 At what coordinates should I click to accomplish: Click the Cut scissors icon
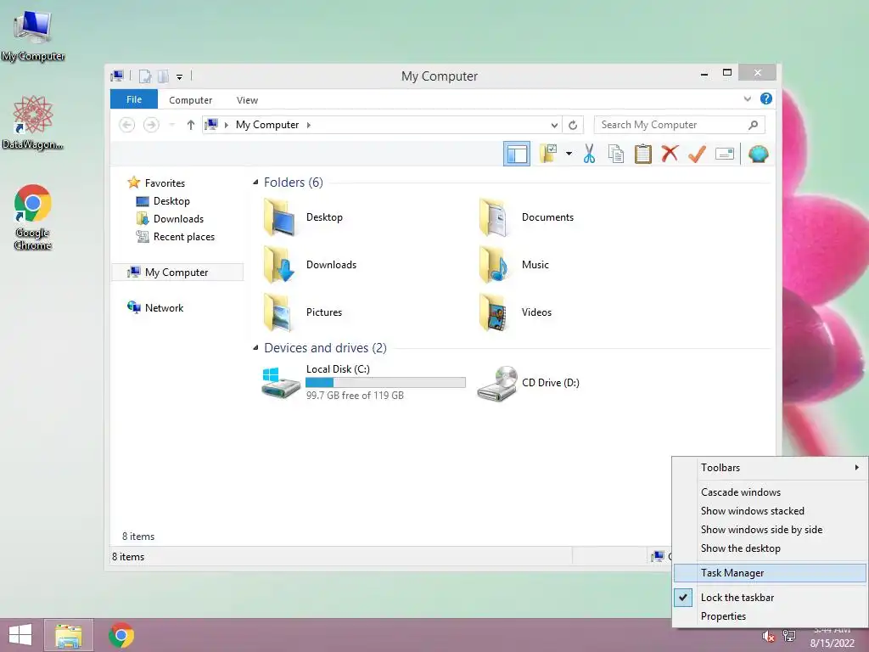[589, 154]
